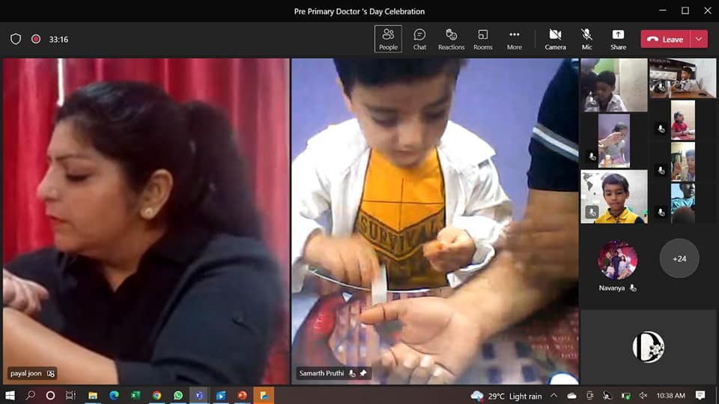The height and width of the screenshot is (404, 719).
Task: Open Windows taskbar search
Action: tap(30, 395)
